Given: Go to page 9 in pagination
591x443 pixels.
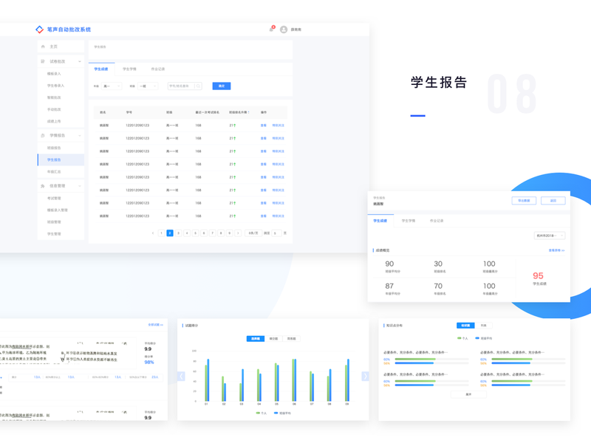Looking at the screenshot, I should tap(230, 233).
